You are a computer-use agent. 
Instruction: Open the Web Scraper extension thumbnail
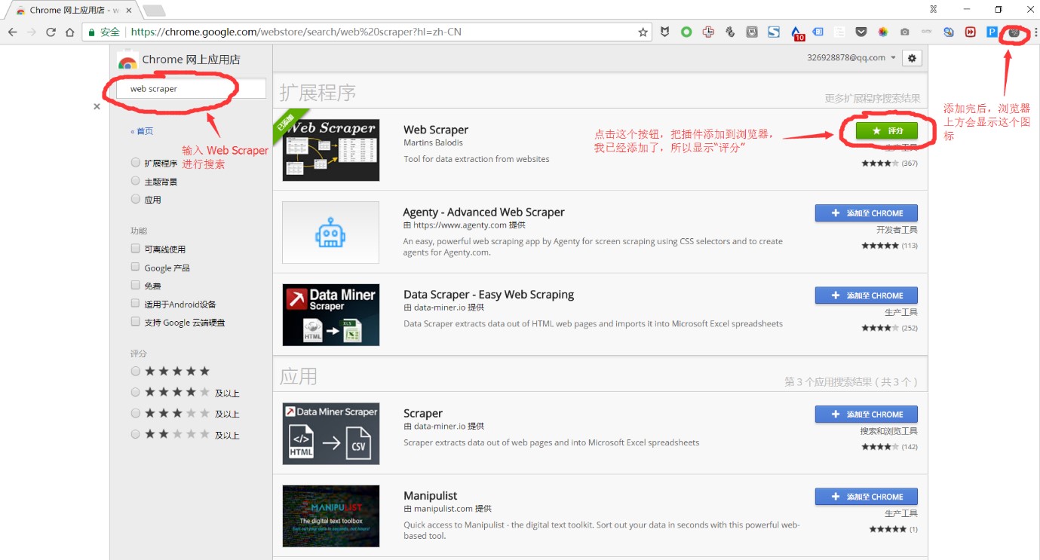[x=331, y=150]
